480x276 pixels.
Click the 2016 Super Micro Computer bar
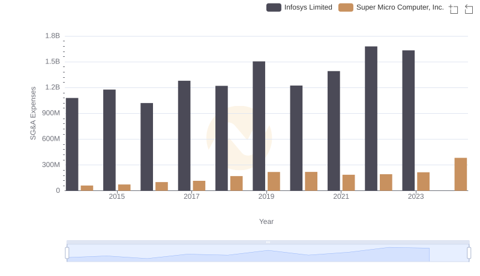161,186
